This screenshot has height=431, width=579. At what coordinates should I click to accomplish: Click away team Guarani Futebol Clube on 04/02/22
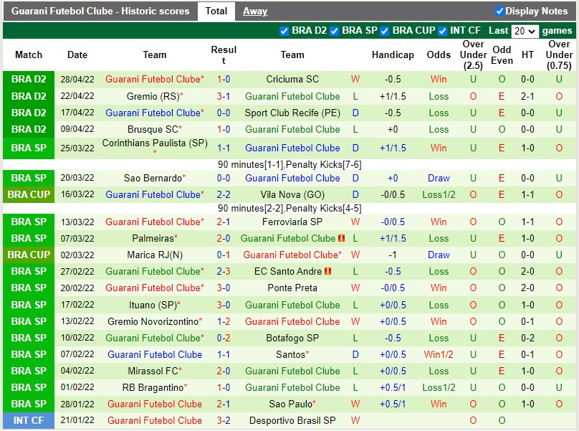[292, 371]
